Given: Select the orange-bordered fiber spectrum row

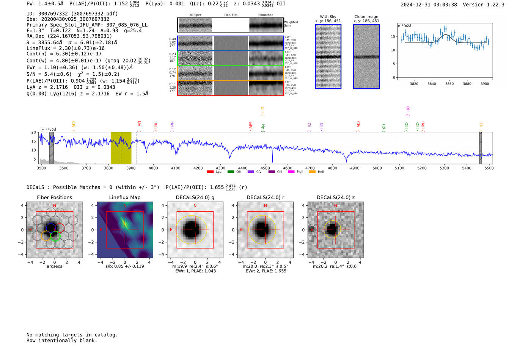Looking at the screenshot, I should pyautogui.click(x=231, y=73).
